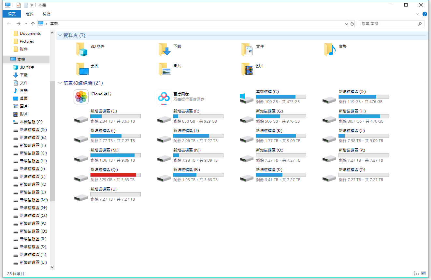The width and height of the screenshot is (431, 280).
Task: Open the 電腦 ribbon tab
Action: [x=29, y=14]
